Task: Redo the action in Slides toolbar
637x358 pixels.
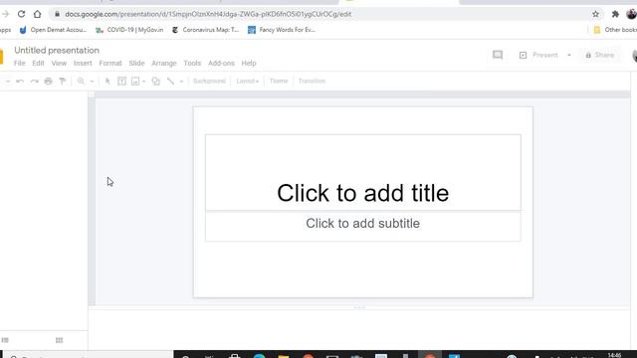Action: pos(35,82)
